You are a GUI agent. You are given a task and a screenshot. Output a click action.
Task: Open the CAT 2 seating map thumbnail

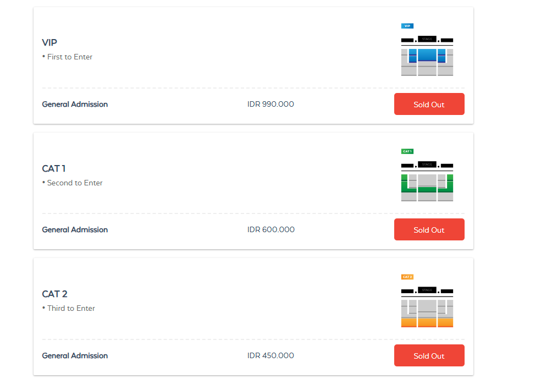click(x=427, y=307)
